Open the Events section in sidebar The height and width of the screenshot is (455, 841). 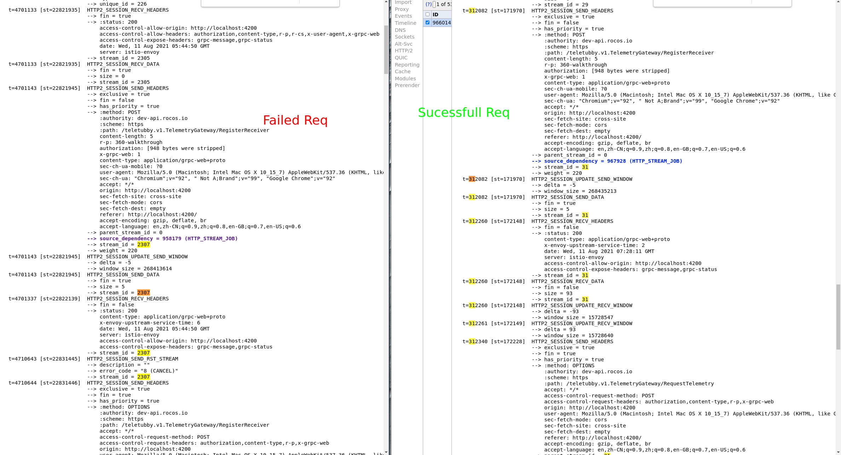pyautogui.click(x=403, y=16)
